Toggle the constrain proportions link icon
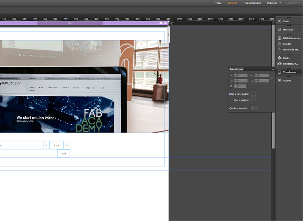303x221 pixels. point(272,78)
